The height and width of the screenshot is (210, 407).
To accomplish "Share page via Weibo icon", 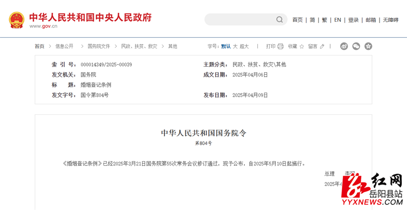I will 344,46.
